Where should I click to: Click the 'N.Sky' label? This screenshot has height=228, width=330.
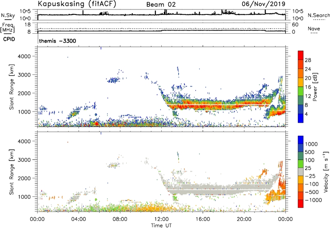(8, 15)
